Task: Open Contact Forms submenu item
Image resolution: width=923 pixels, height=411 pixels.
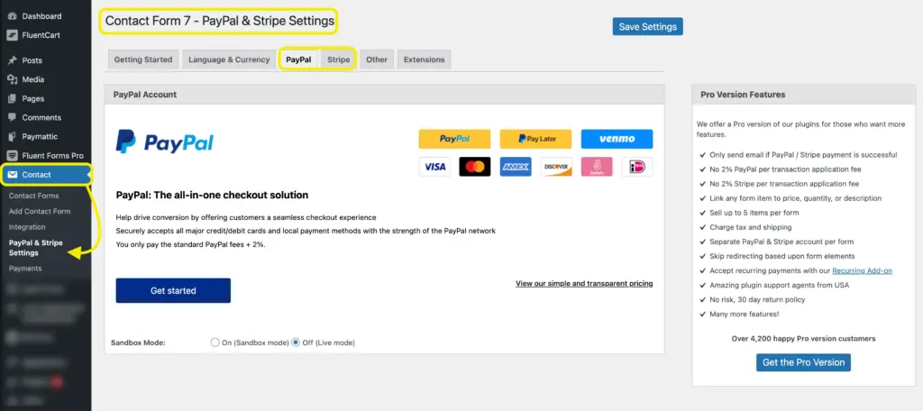Action: tap(33, 196)
